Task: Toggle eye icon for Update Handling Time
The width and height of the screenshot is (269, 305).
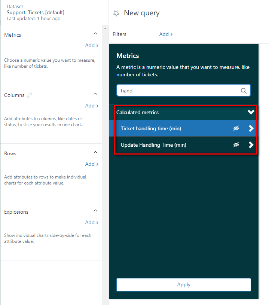Action: [236, 145]
